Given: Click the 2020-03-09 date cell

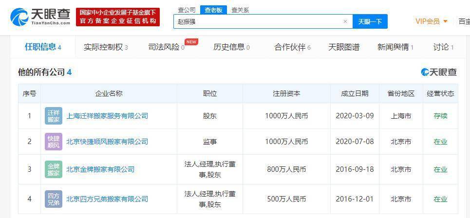Looking at the screenshot, I should [x=355, y=116].
